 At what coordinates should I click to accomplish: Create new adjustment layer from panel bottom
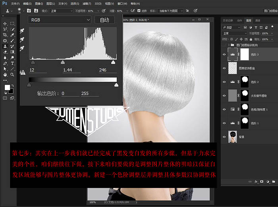[x=268, y=182]
